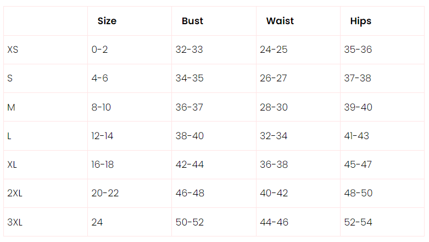Click the Bust column header
The height and width of the screenshot is (242, 429).
point(192,21)
